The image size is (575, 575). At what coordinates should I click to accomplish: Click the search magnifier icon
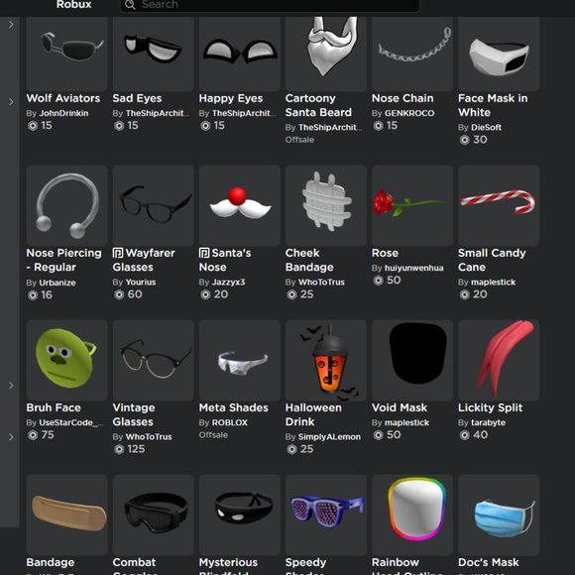click(130, 5)
